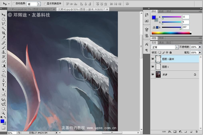Click the create new layer button
The width and height of the screenshot is (203, 135).
(x=191, y=132)
